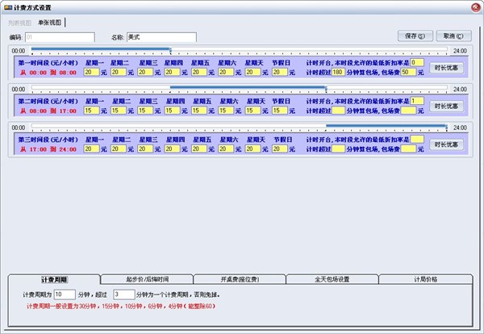Click 超过 minutes field showing 3
484x334 pixels.
123,294
